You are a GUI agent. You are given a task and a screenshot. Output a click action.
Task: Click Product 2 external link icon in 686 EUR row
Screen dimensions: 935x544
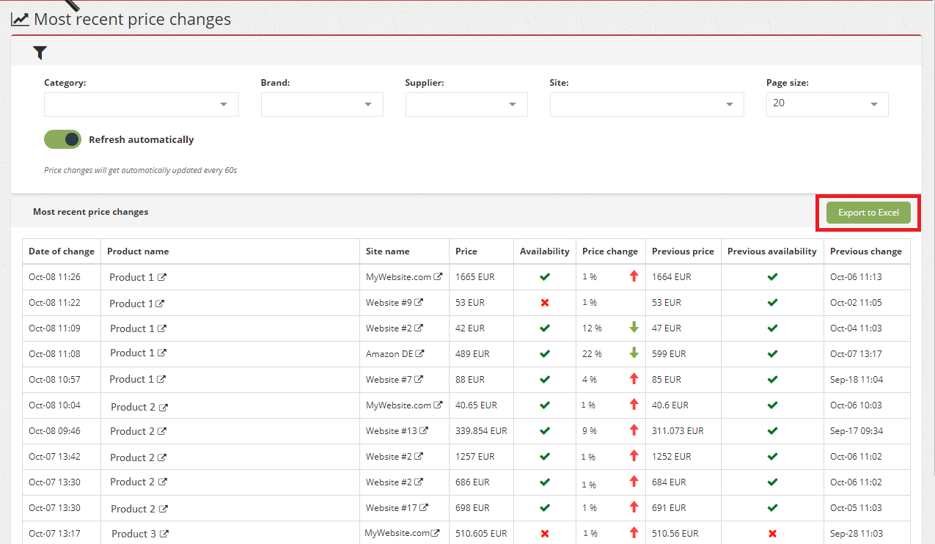point(163,482)
